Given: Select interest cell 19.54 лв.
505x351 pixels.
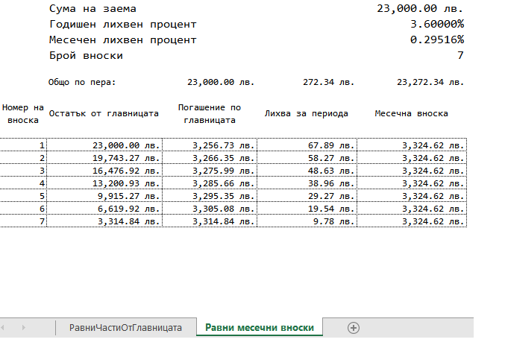Looking at the screenshot, I should pos(307,208).
